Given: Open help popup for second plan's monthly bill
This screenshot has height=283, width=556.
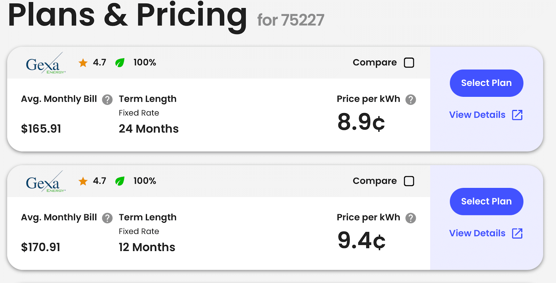Looking at the screenshot, I should pos(108,218).
